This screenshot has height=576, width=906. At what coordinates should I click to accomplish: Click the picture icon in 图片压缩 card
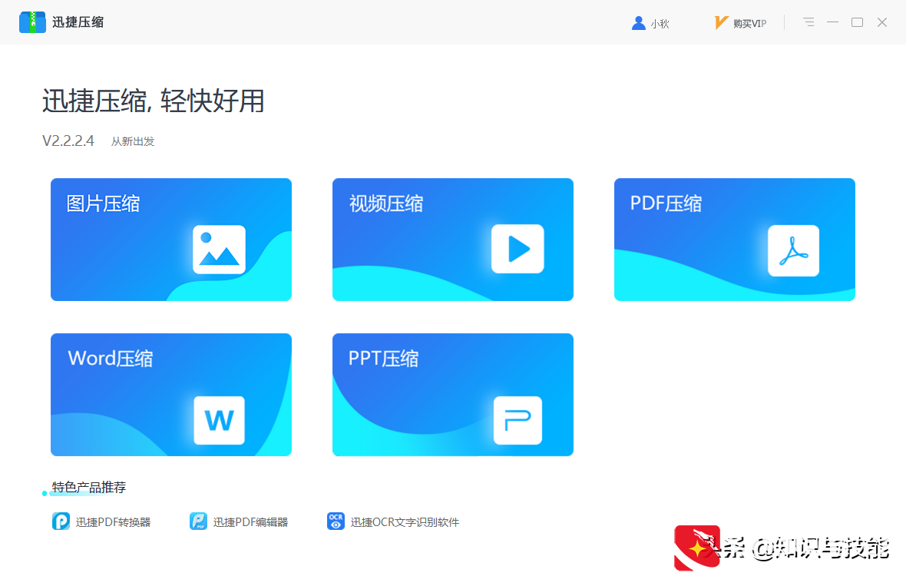pos(219,250)
